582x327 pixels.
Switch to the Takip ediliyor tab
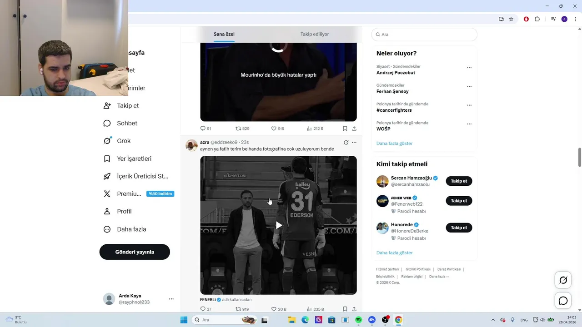pos(315,34)
